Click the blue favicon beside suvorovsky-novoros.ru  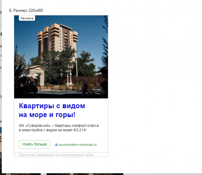point(56,145)
